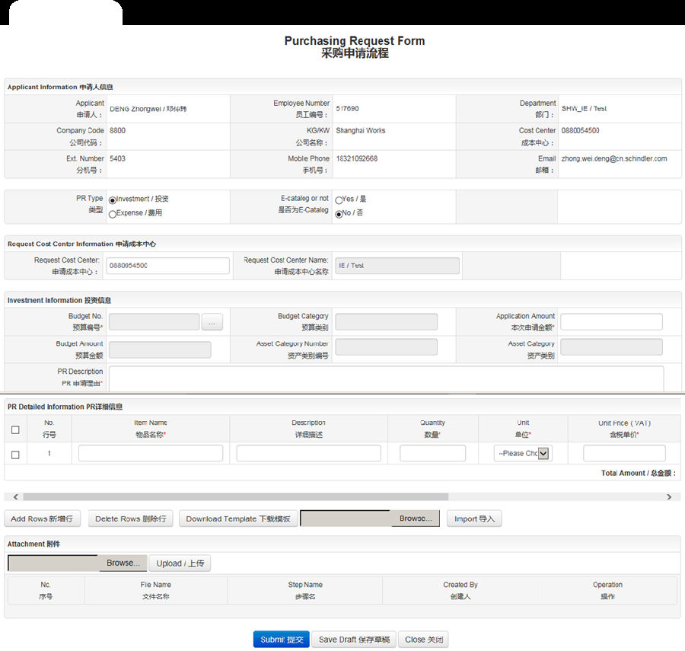Click the email zhong.wei.deng@cn.schindler.com
The image size is (685, 651).
pyautogui.click(x=613, y=158)
